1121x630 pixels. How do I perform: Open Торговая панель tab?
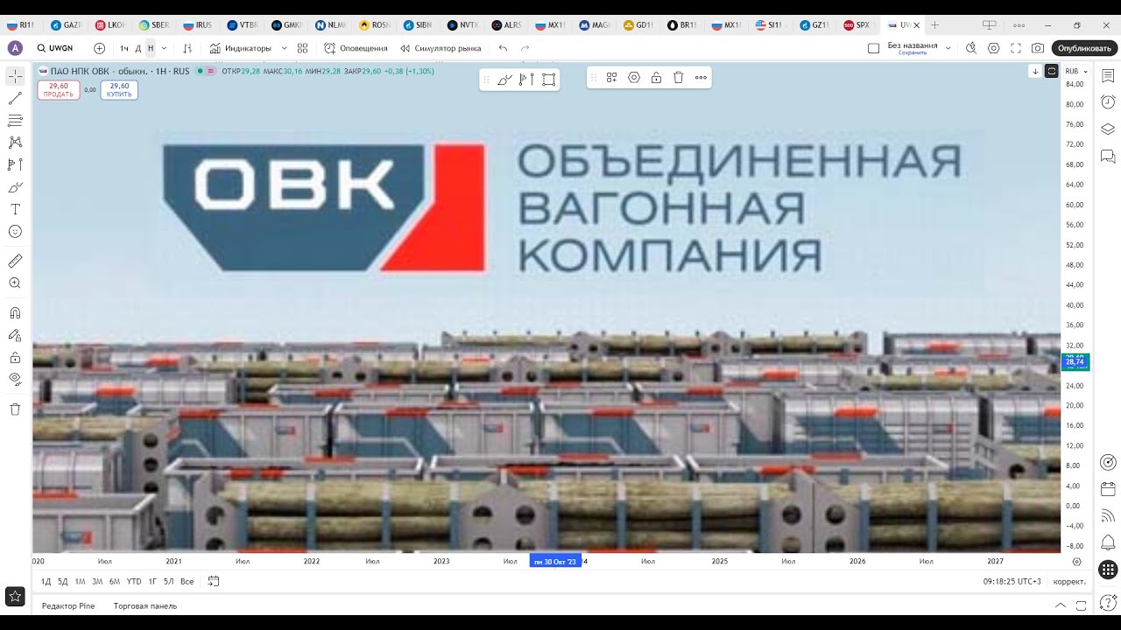click(145, 605)
